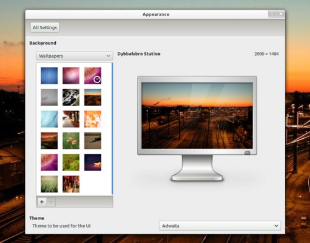Select the pen on paper wallpaper
The height and width of the screenshot is (243, 310).
point(92,141)
